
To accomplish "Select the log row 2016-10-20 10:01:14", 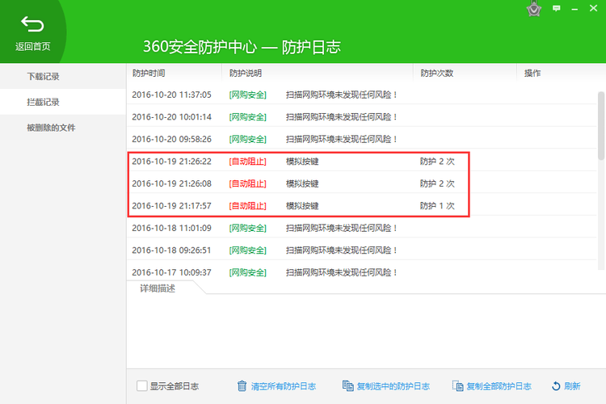I will tap(362, 116).
